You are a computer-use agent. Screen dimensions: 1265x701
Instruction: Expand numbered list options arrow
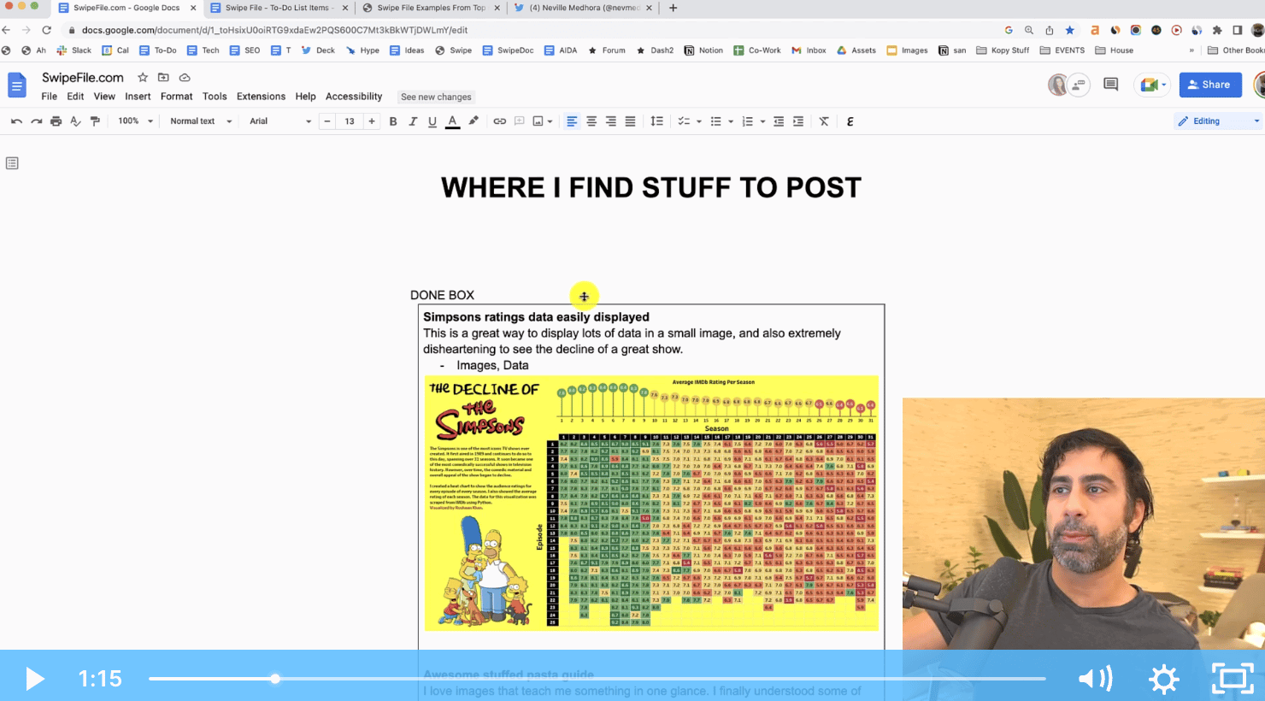(762, 121)
